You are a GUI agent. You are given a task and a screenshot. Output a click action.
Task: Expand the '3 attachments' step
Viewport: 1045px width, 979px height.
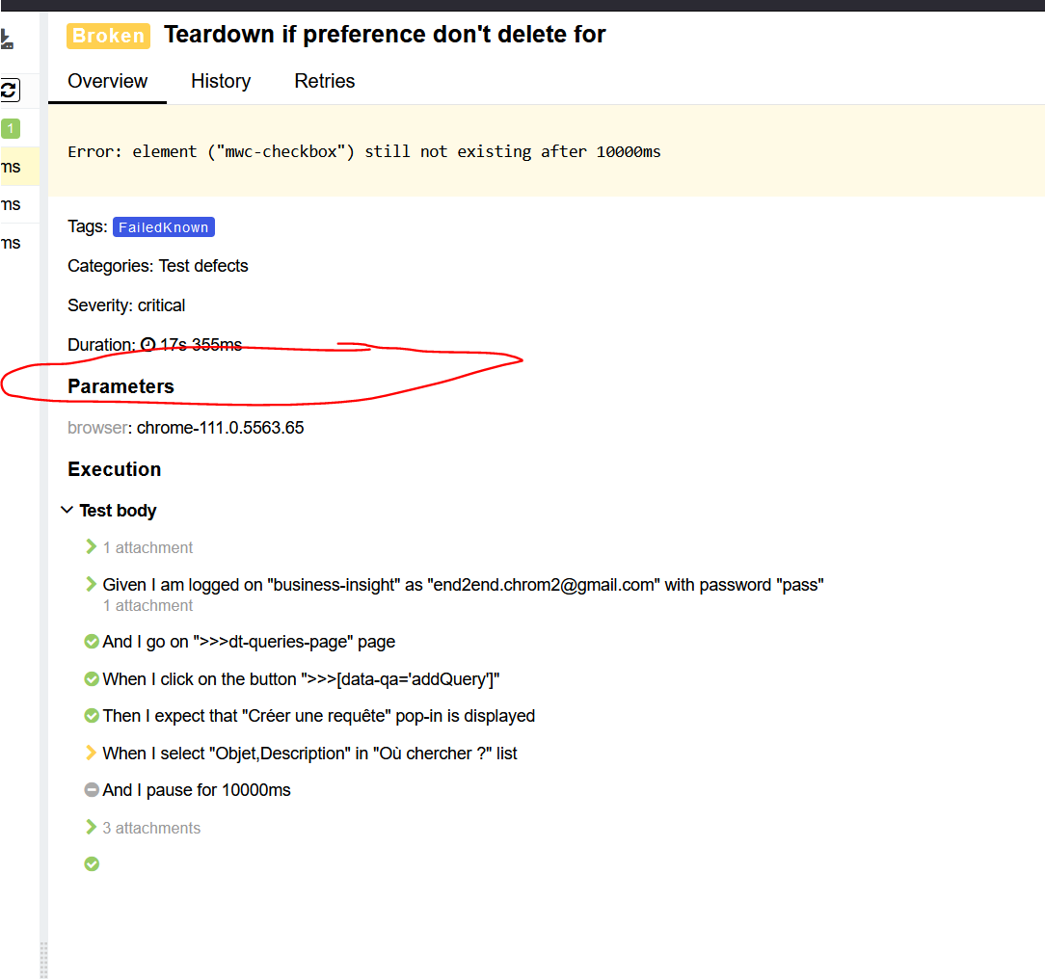(x=92, y=827)
